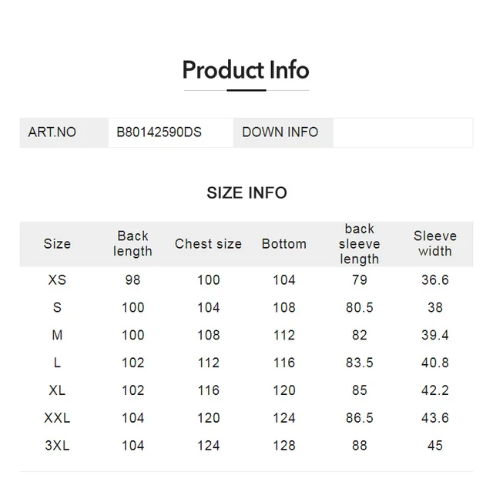Select the XXL size row label

coord(57,418)
